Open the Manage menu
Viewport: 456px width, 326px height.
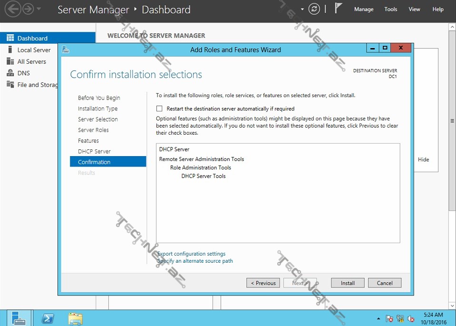[364, 9]
